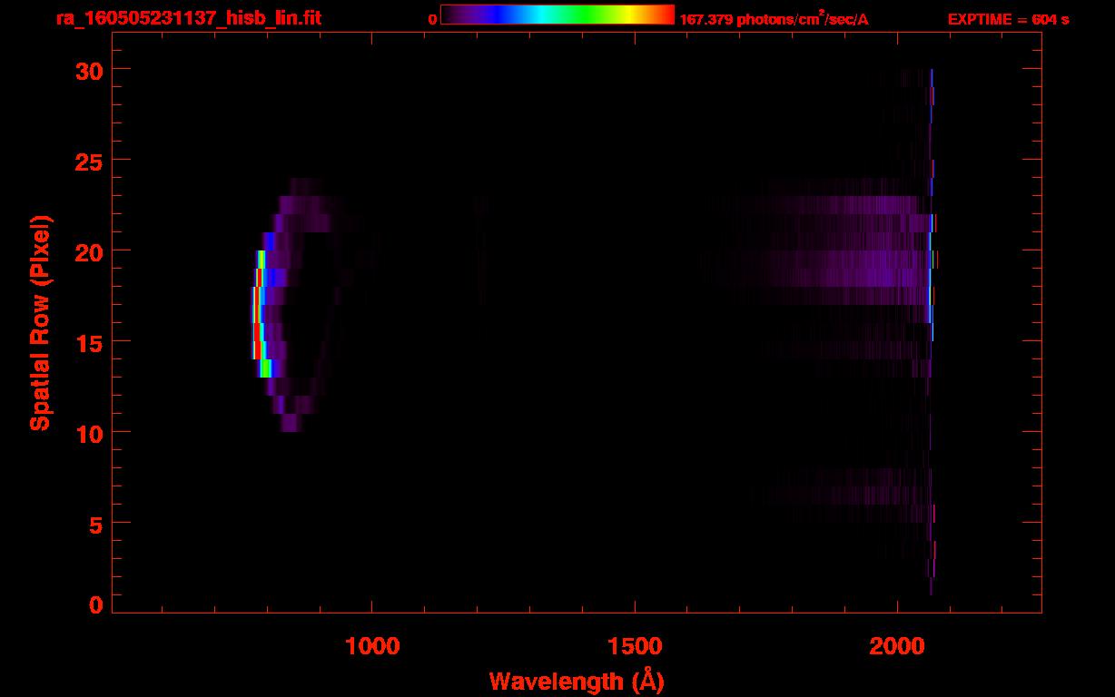Image resolution: width=1115 pixels, height=697 pixels.
Task: Click the x-axis tick label 2000
Action: click(x=896, y=645)
